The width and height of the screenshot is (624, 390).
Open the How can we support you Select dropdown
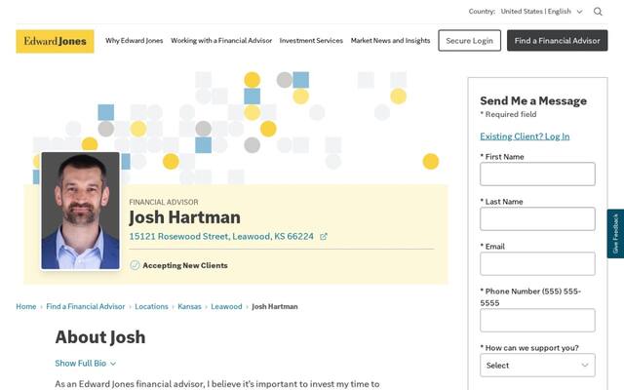(537, 365)
